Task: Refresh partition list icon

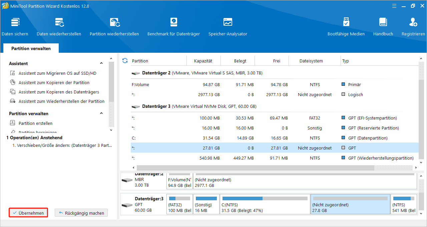Action: tap(125, 61)
